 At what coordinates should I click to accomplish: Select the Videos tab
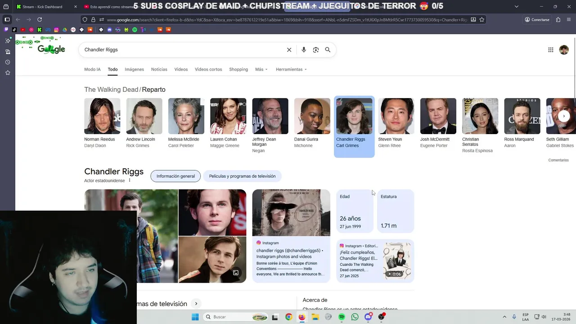point(181,69)
